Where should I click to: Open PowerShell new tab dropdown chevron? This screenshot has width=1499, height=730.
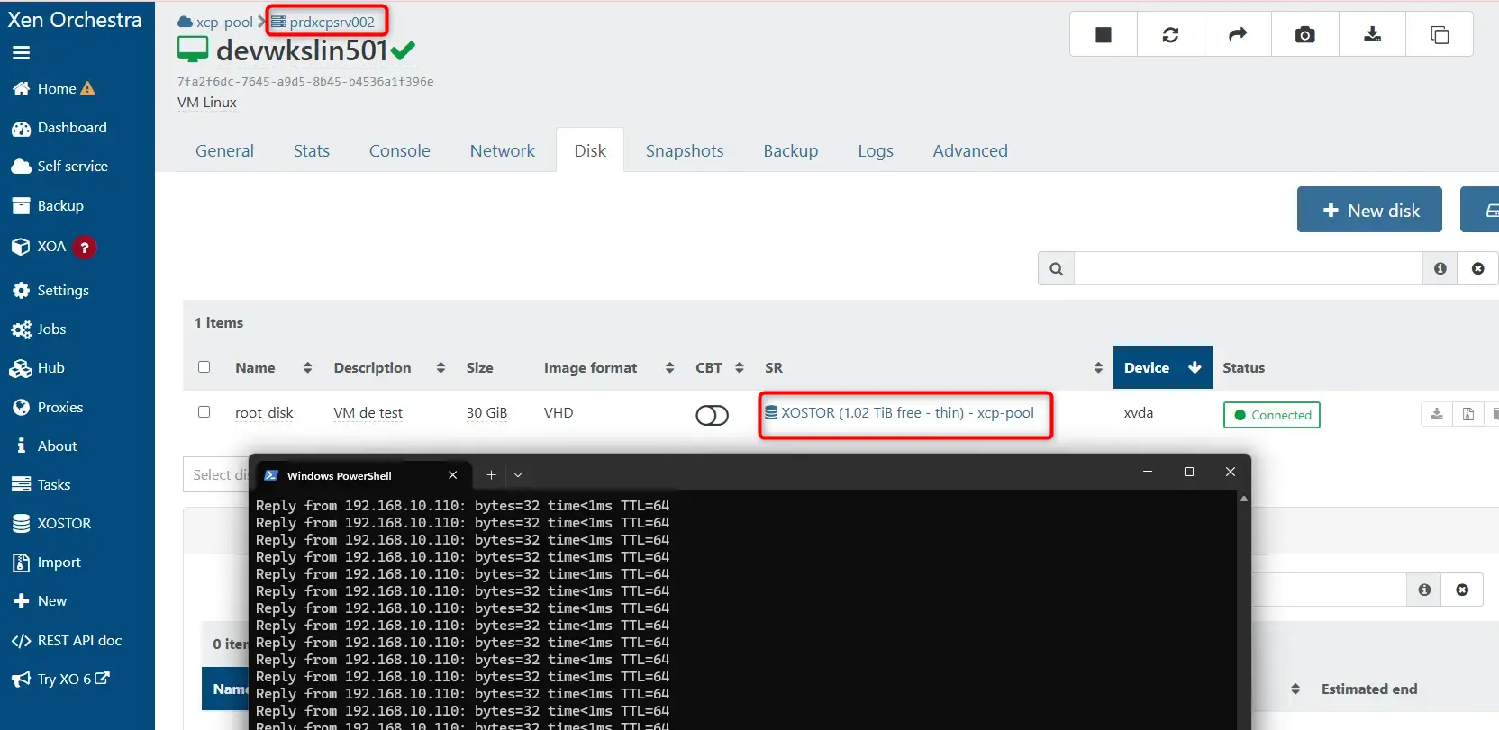click(x=518, y=474)
